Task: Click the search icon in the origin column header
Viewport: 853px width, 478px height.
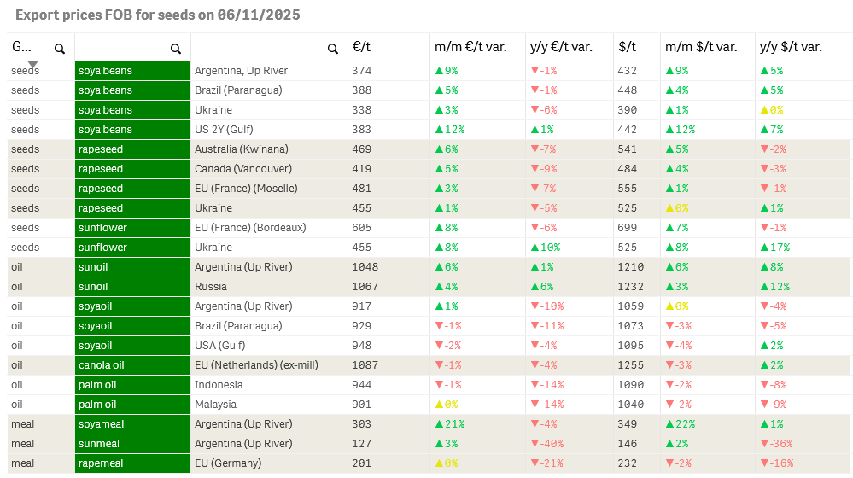Action: coord(333,49)
